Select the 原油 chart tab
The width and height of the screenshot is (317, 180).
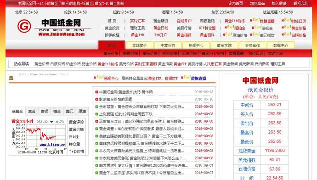[82, 111]
